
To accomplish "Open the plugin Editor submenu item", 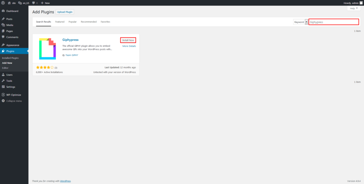I will point(5,68).
